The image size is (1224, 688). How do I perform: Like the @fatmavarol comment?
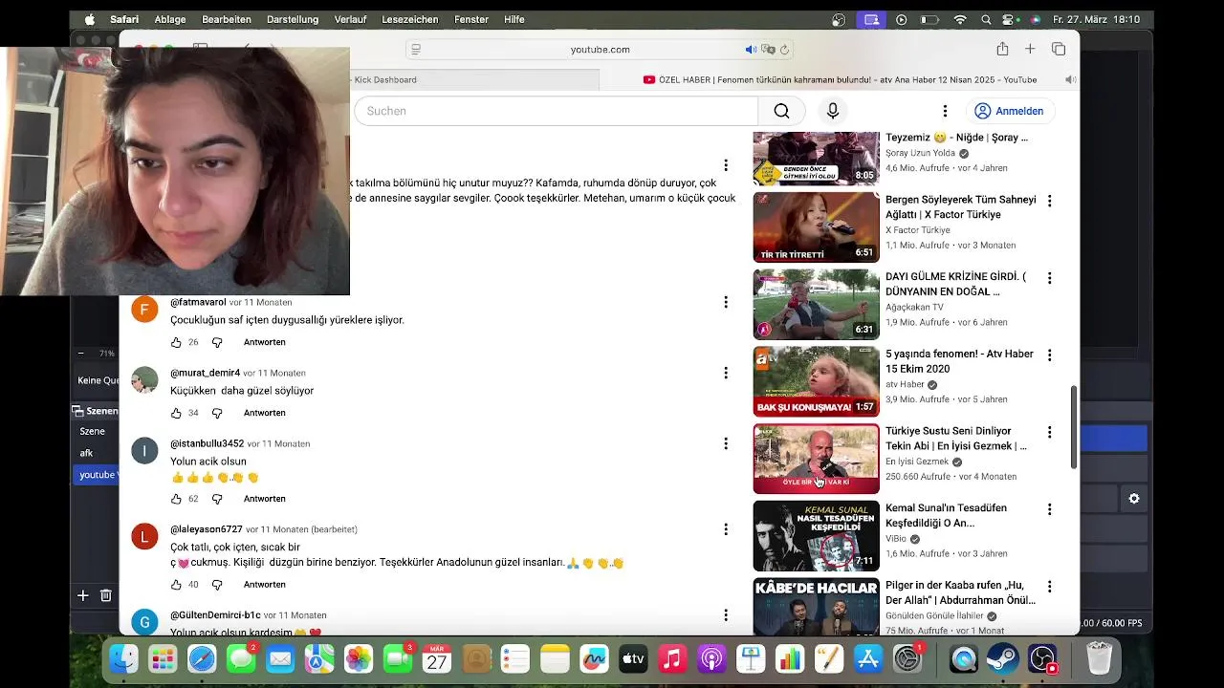[x=176, y=342]
